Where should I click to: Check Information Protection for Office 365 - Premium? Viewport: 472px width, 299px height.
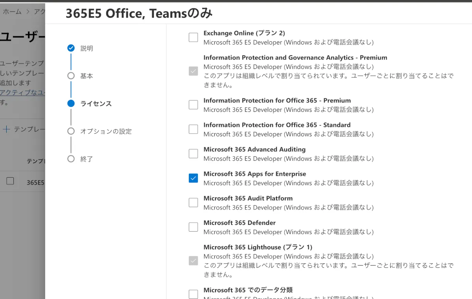coord(193,105)
